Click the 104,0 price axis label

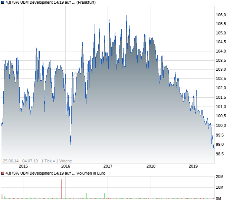[x=221, y=51]
